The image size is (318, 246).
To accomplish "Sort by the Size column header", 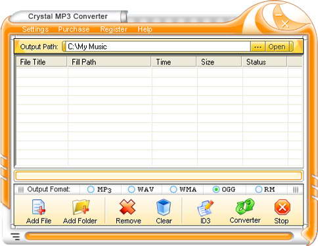I will coord(219,62).
